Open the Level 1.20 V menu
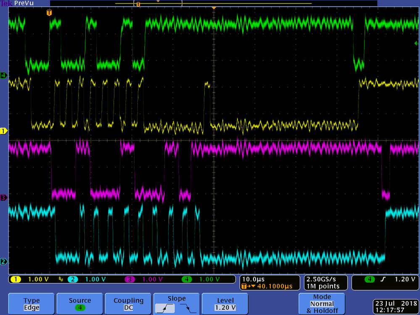 point(225,304)
